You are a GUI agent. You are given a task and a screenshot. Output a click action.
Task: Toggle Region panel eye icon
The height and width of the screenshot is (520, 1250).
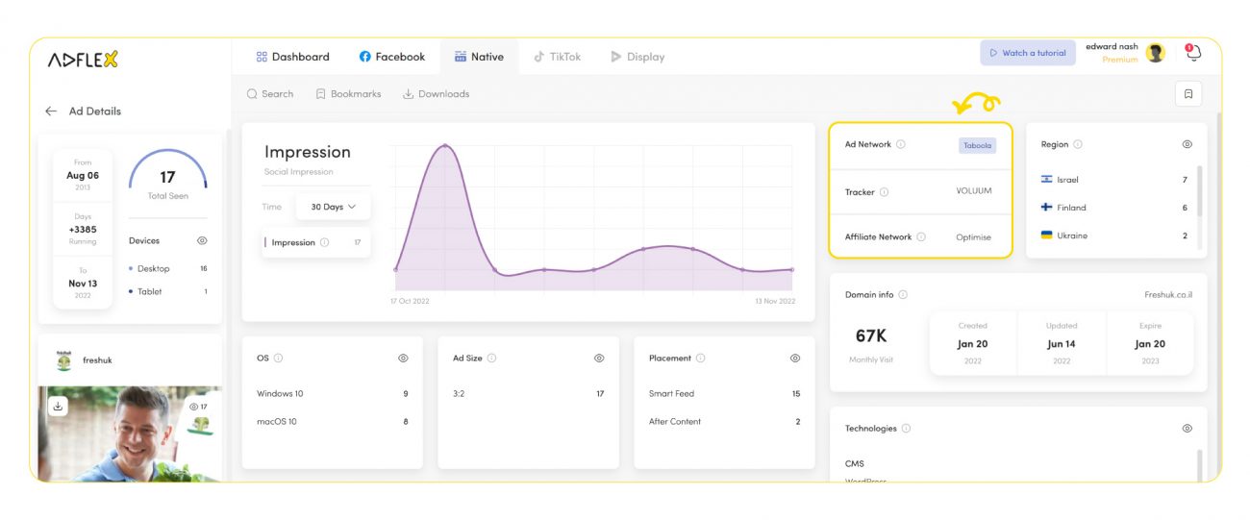(1187, 144)
